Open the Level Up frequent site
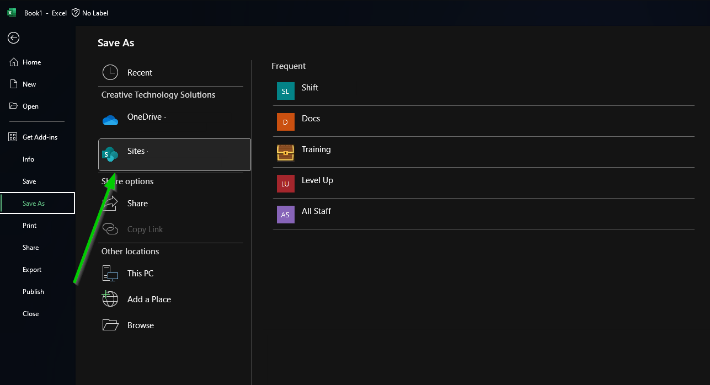 pos(483,184)
